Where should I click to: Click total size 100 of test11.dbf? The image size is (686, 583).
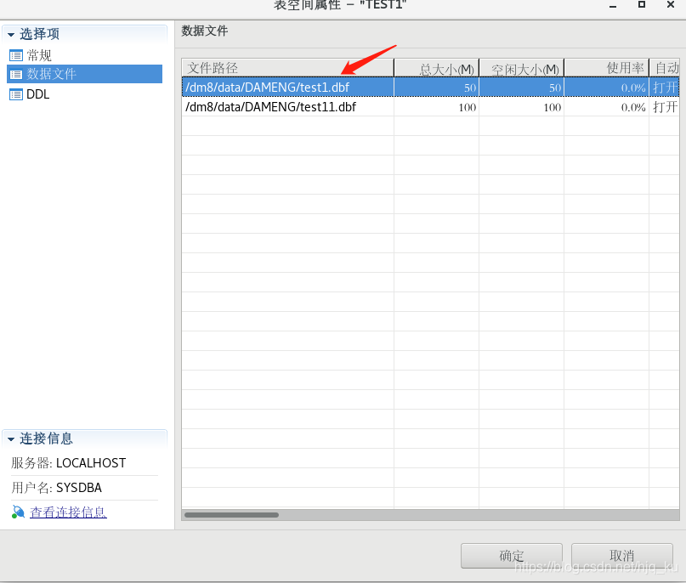[468, 108]
